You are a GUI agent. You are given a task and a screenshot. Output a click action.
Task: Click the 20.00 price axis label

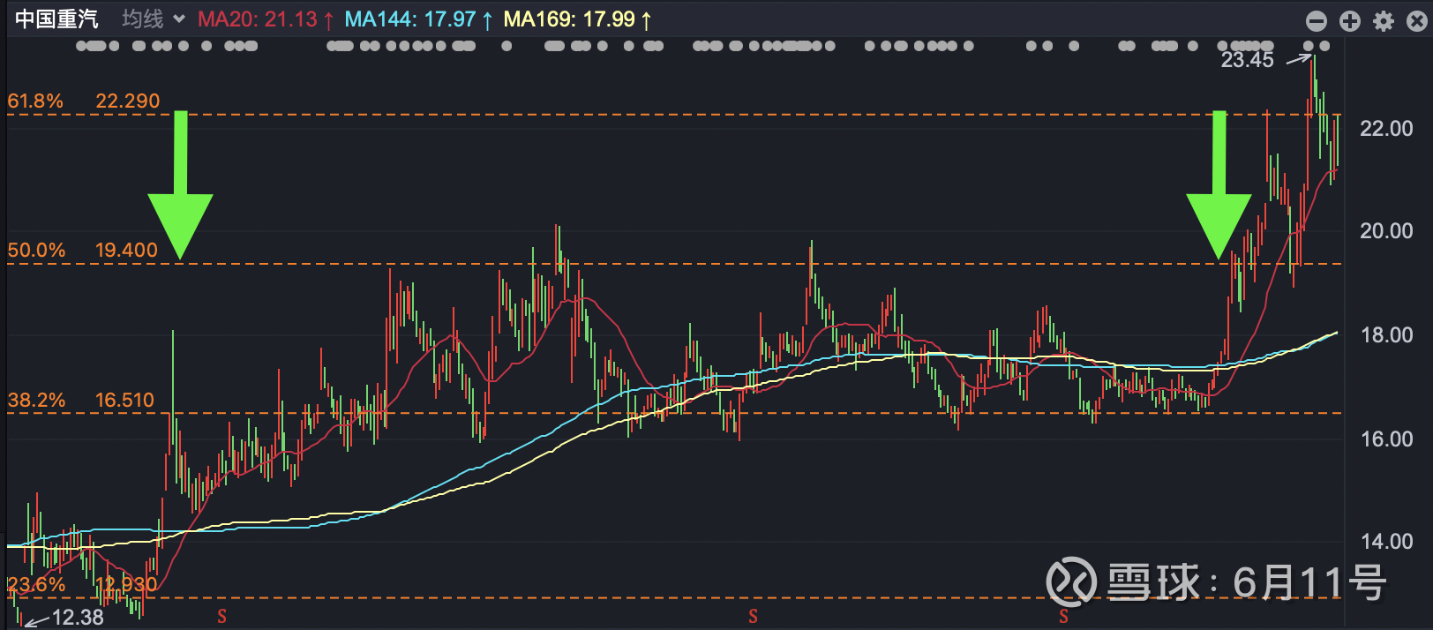point(1386,231)
